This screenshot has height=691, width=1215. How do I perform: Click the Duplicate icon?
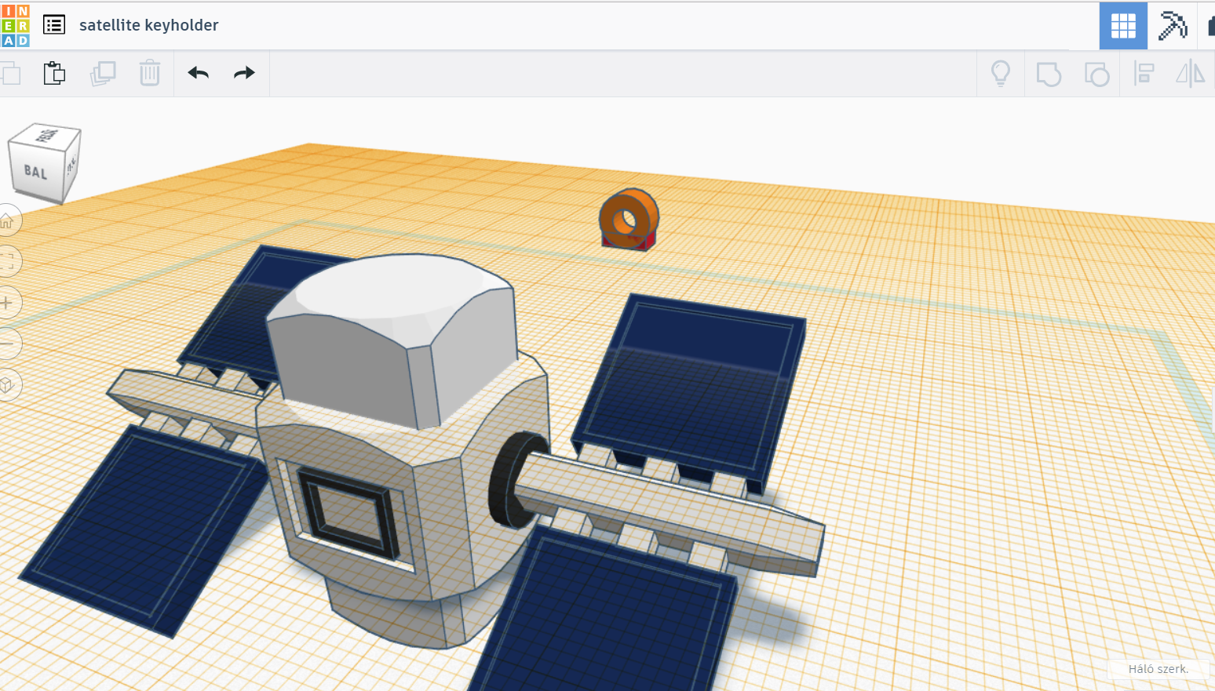[103, 74]
